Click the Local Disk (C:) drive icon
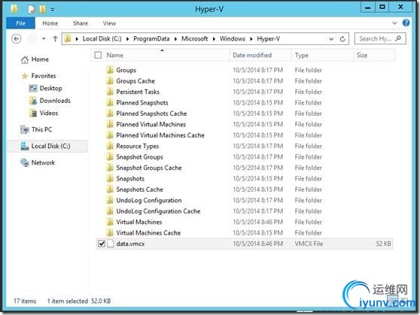Viewport: 420px width, 315px height. pos(25,146)
